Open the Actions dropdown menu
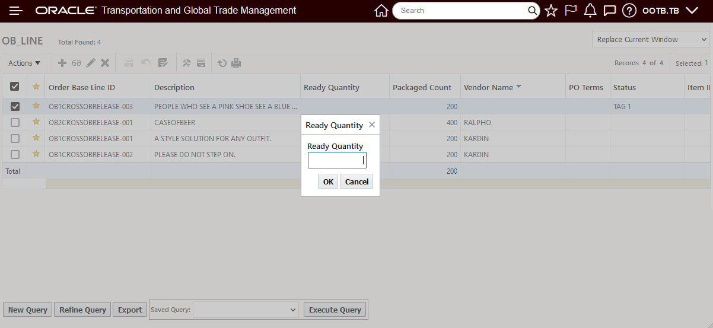713x328 pixels. click(24, 63)
